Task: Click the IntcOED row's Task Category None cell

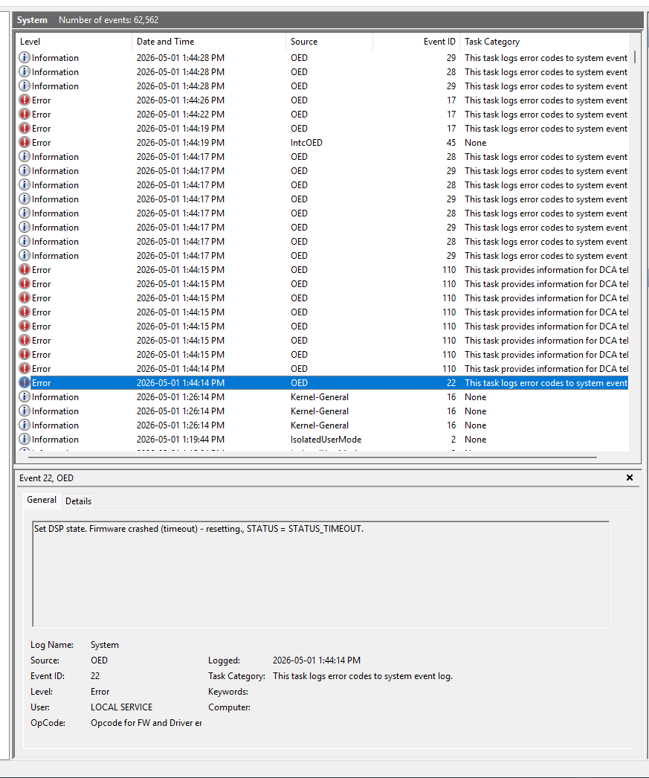Action: click(476, 142)
